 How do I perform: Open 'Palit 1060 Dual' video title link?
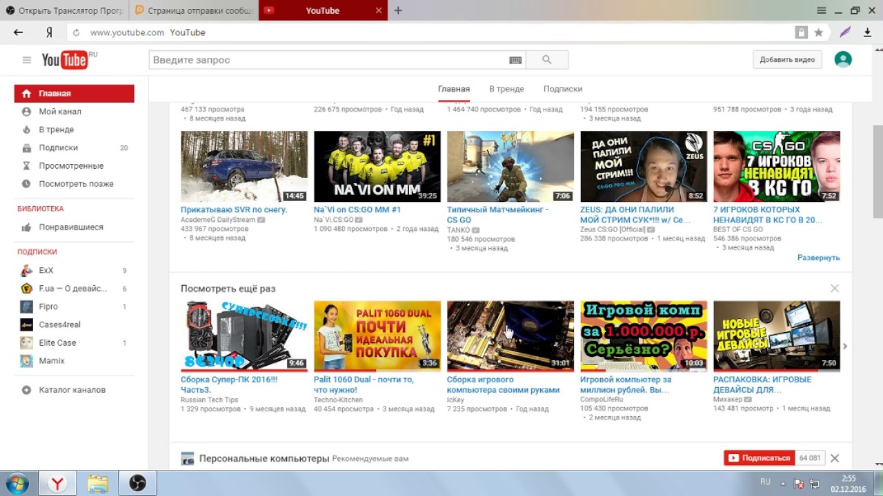(364, 384)
